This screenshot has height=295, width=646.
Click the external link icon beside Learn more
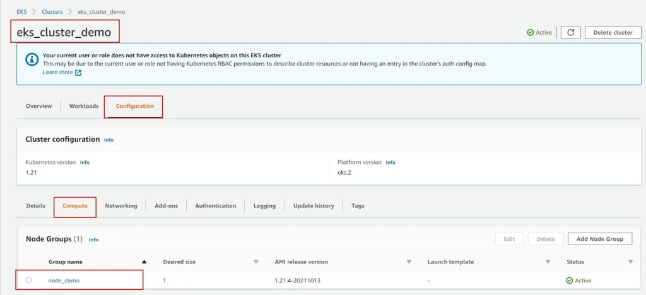(x=78, y=72)
